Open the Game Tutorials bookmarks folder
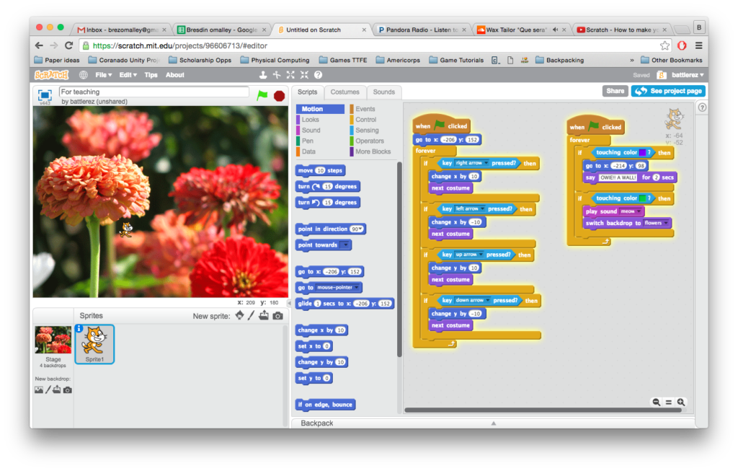738x471 pixels. (456, 61)
